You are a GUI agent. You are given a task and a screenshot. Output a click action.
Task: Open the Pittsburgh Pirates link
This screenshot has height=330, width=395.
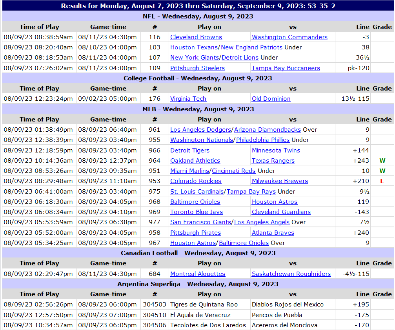195,233
